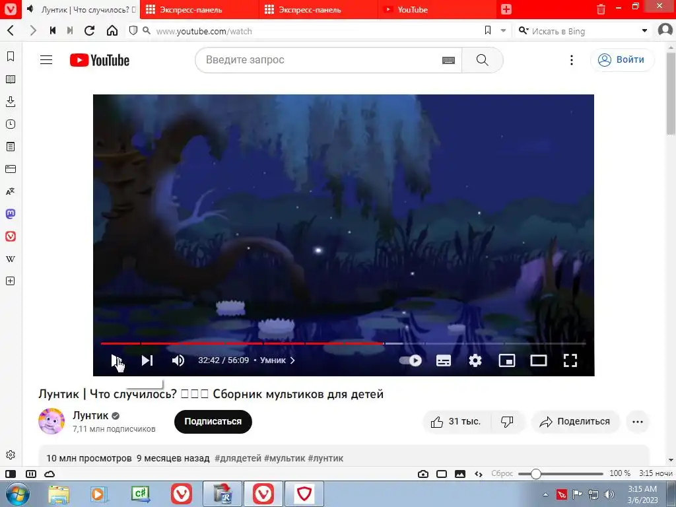This screenshot has width=676, height=507.
Task: Switch to the Лунтик video tab
Action: coord(81,9)
